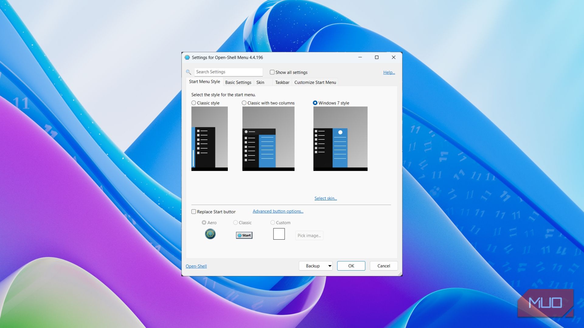Choose the Custom start button radio
The image size is (584, 328).
click(273, 223)
